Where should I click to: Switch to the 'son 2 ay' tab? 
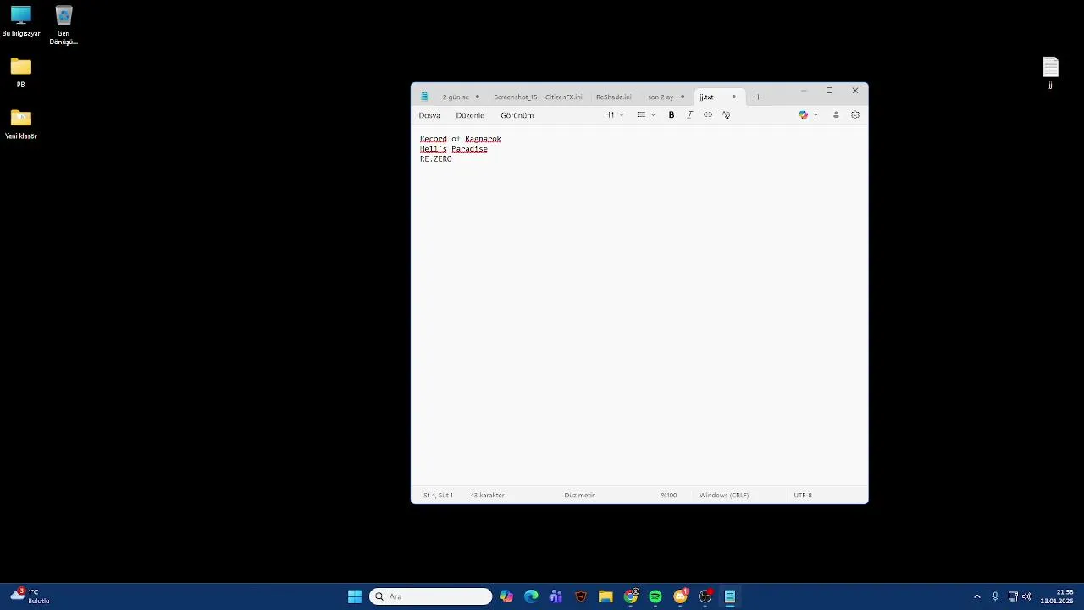coord(661,97)
